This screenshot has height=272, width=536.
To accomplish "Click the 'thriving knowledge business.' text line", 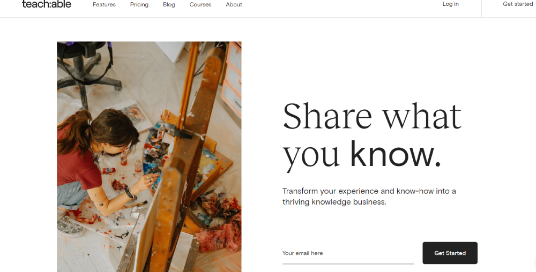I will pyautogui.click(x=334, y=202).
